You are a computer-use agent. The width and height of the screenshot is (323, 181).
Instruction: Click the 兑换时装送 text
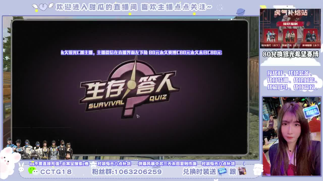click(200, 172)
